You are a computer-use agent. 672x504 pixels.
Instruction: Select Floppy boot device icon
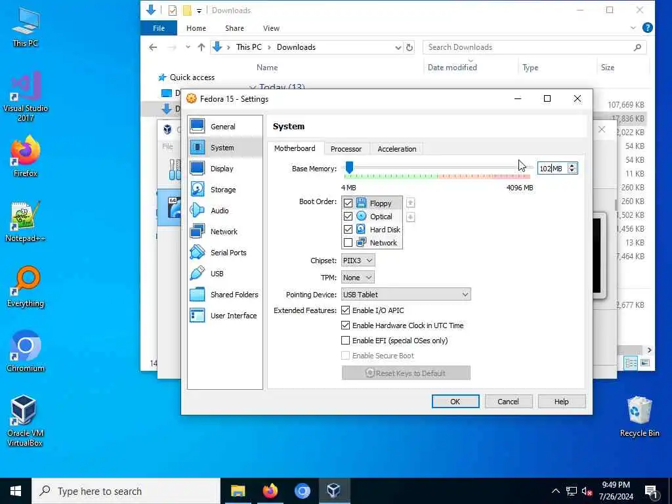pos(362,203)
